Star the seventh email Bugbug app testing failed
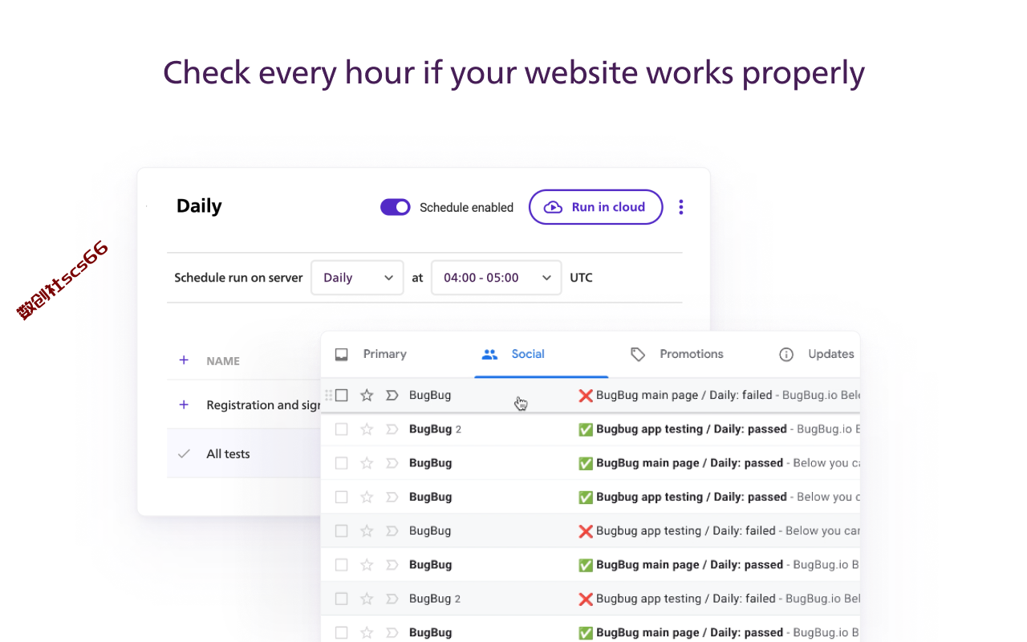 pos(367,599)
